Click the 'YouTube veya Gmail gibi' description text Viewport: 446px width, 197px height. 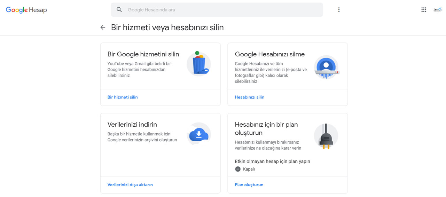[x=139, y=70]
